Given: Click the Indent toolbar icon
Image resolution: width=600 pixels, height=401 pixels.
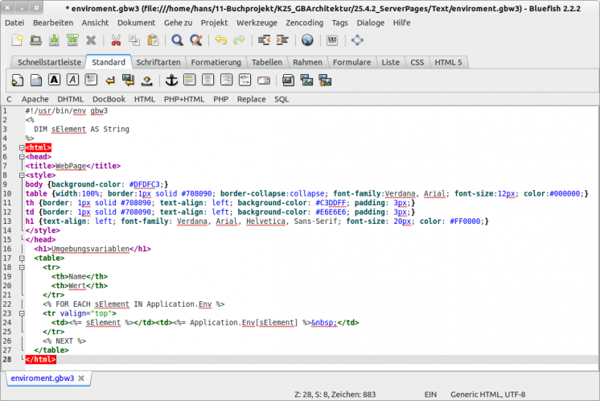Looking at the screenshot, I should point(282,39).
